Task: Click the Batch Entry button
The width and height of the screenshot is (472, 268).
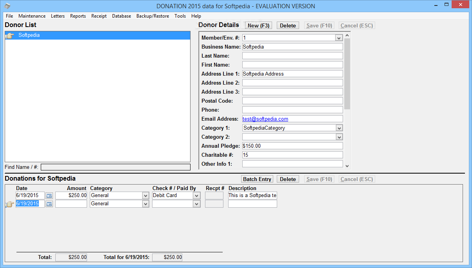Action: 257,179
